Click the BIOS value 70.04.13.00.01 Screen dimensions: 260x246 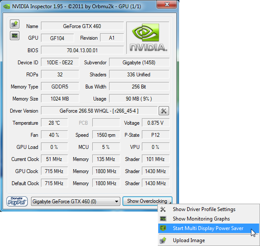pyautogui.click(x=82, y=50)
